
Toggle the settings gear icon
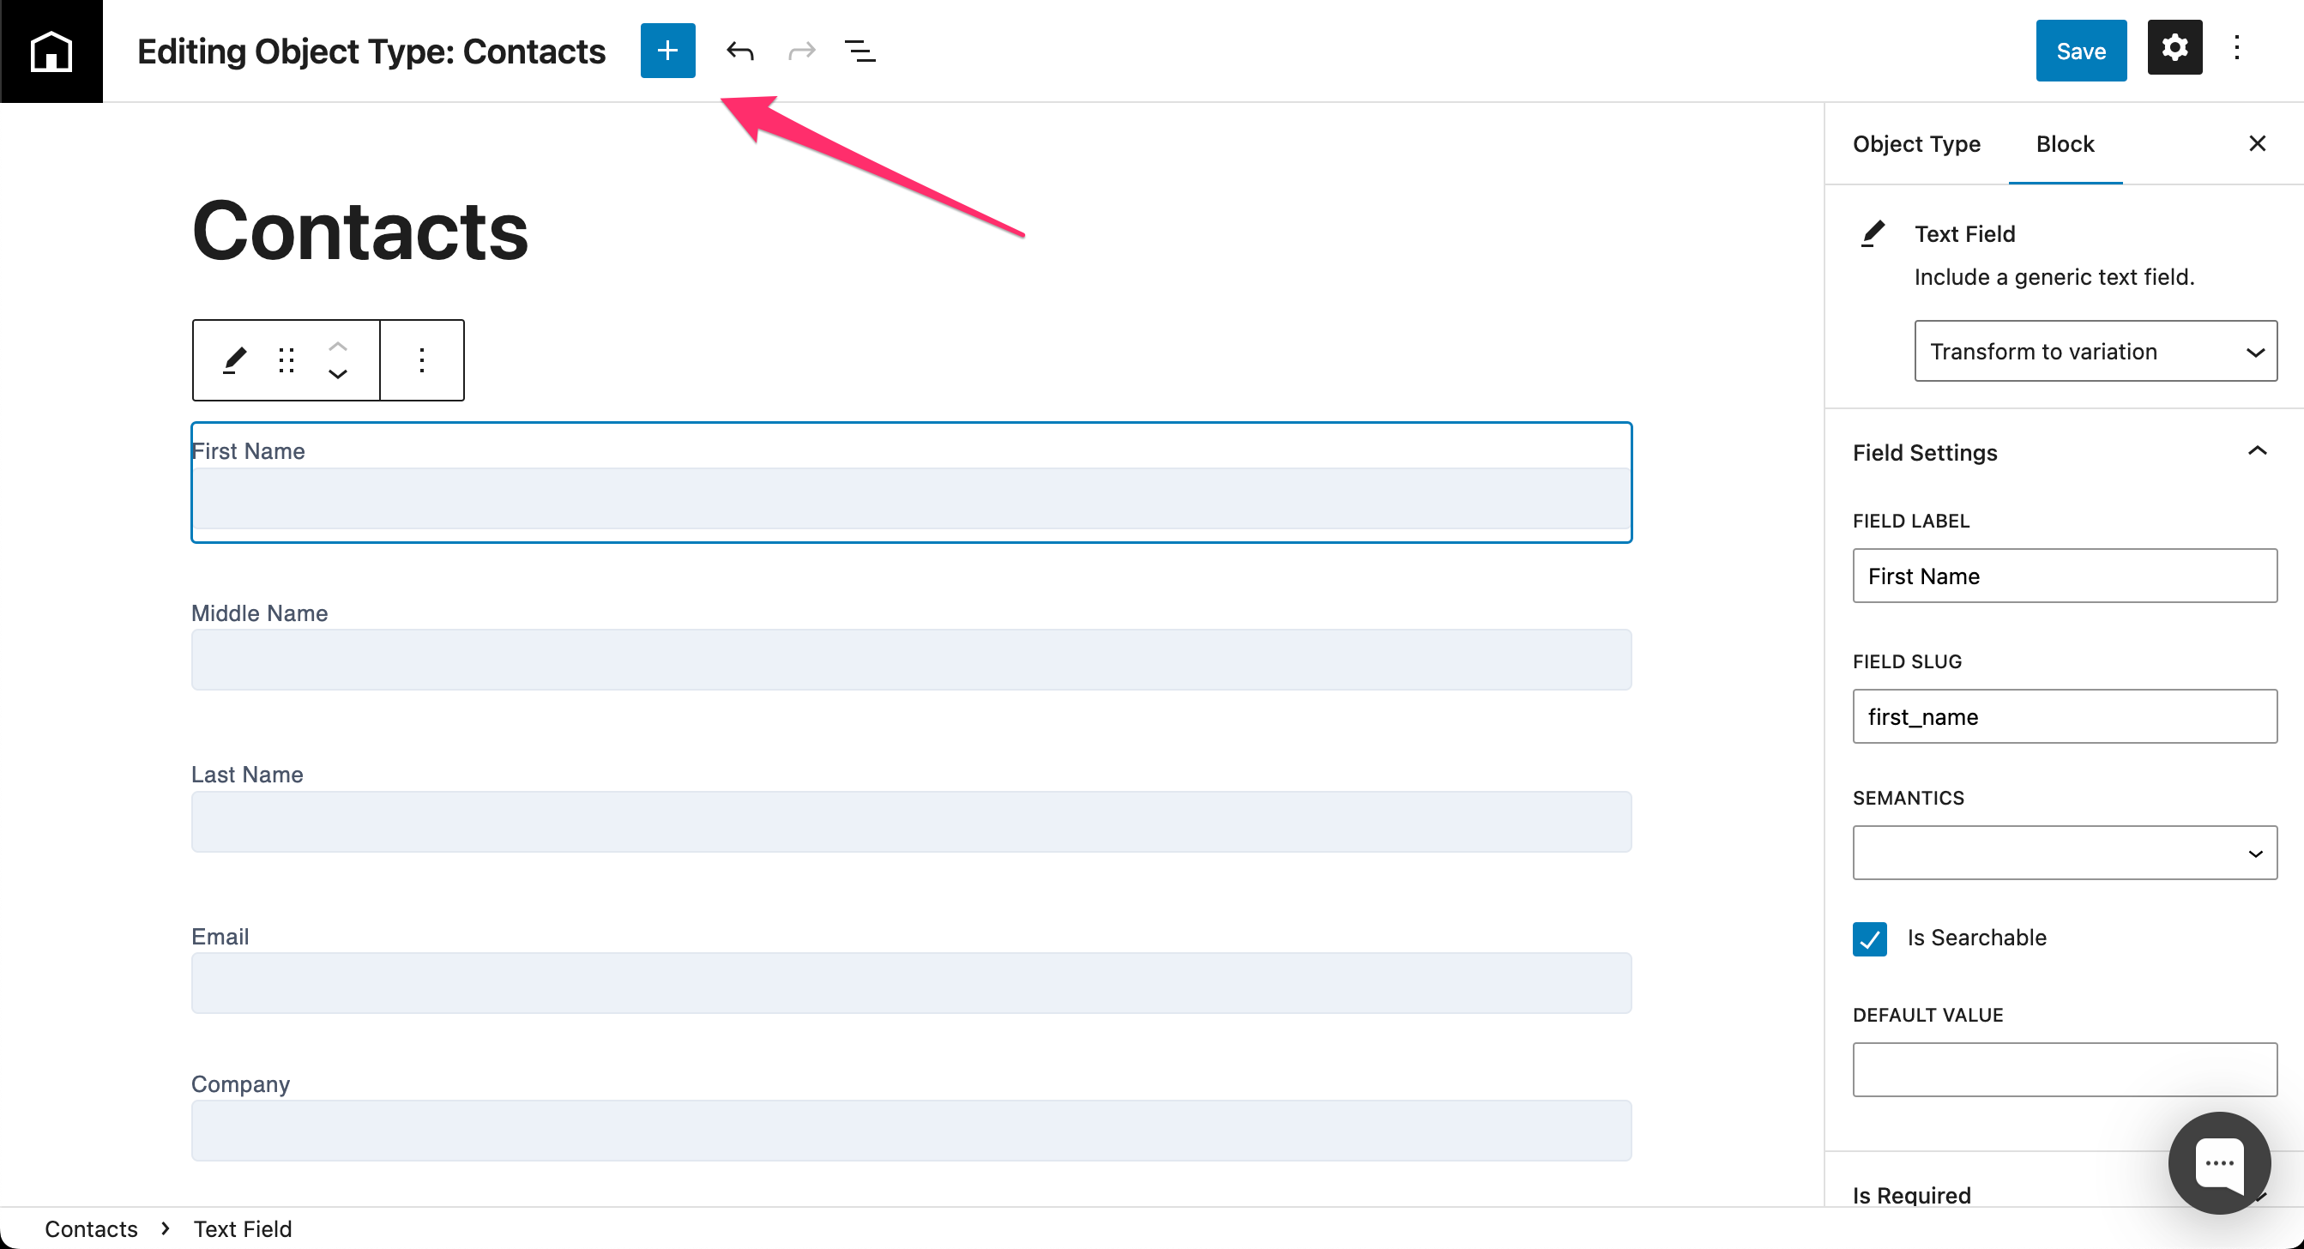click(2174, 48)
